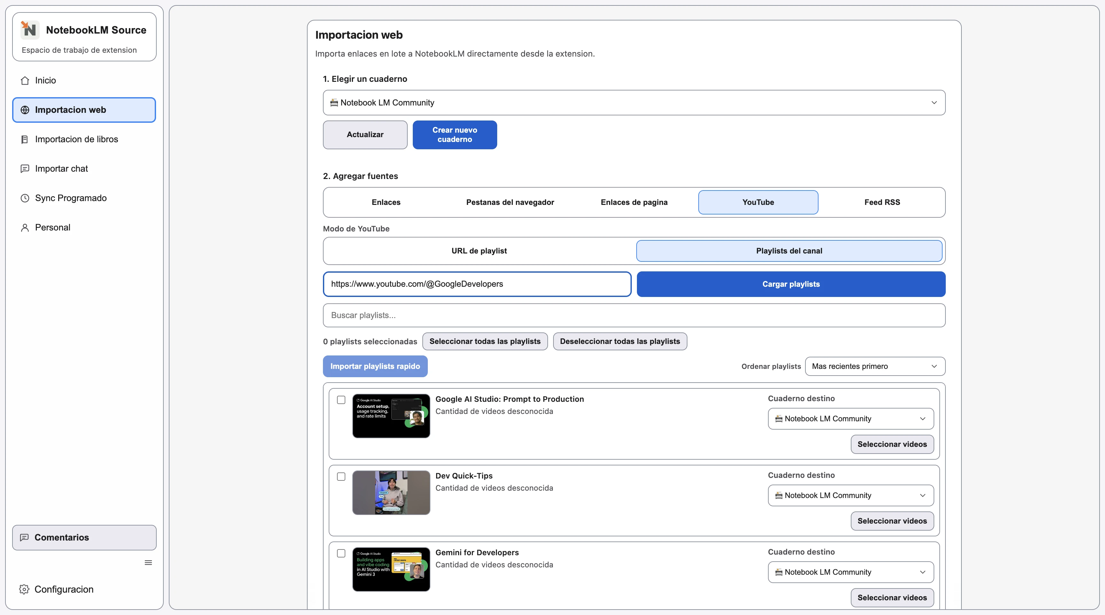Select the Dev Quick-Tips playlist checkbox
This screenshot has height=615, width=1105.
point(341,477)
